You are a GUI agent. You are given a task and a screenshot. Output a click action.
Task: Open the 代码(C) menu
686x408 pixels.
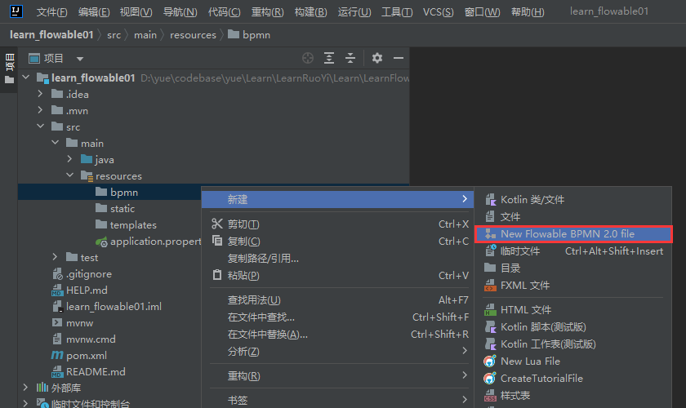pyautogui.click(x=224, y=11)
